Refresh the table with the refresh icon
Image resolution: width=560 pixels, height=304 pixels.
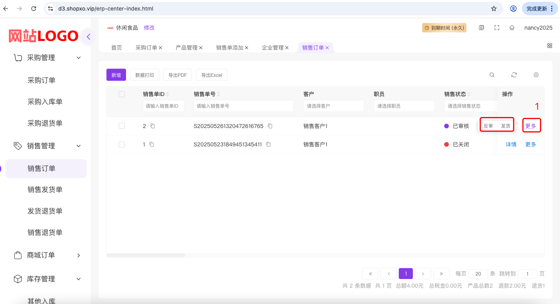tap(514, 75)
